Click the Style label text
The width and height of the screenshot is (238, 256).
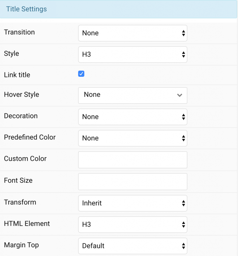[11, 53]
